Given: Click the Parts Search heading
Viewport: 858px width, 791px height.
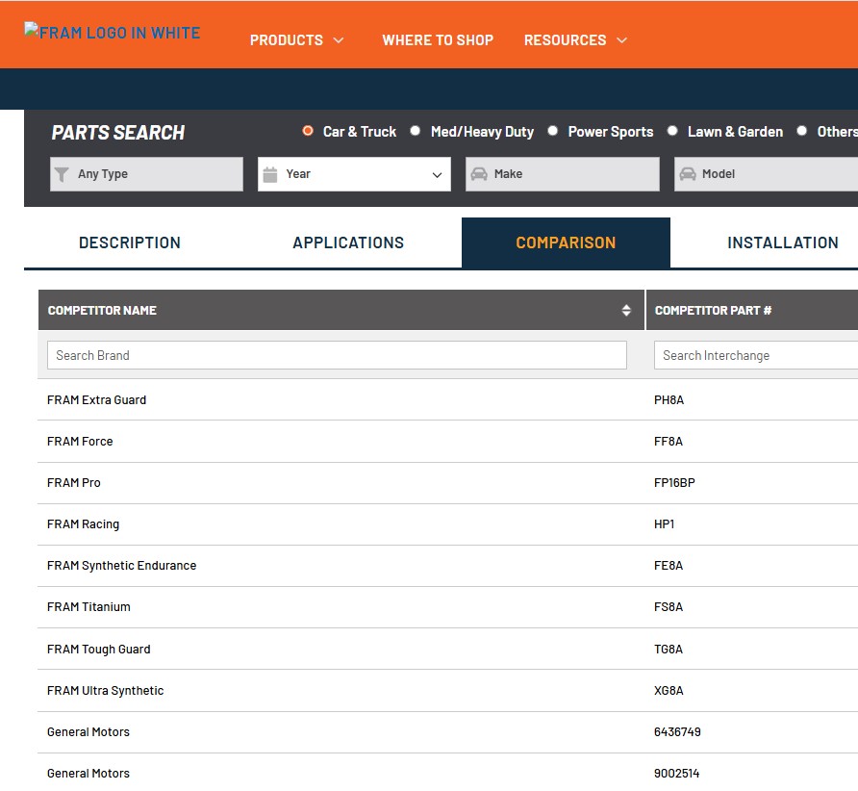Looking at the screenshot, I should [x=118, y=133].
